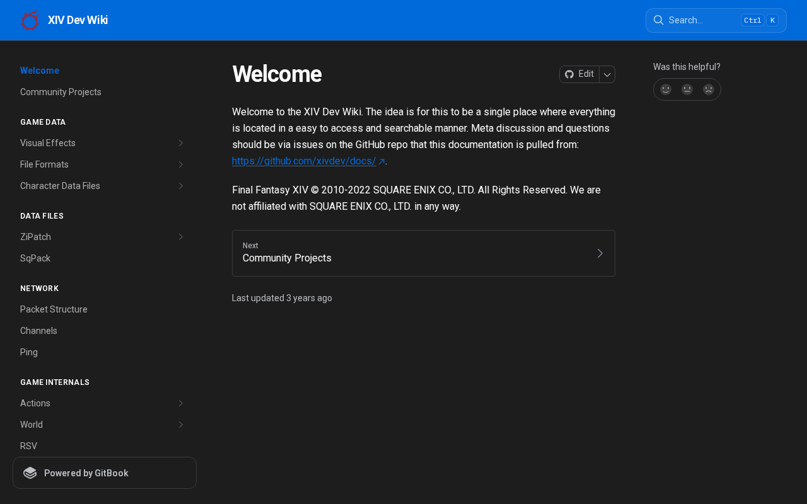This screenshot has height=504, width=807.
Task: Open the dropdown arrow beside Edit
Action: (607, 74)
